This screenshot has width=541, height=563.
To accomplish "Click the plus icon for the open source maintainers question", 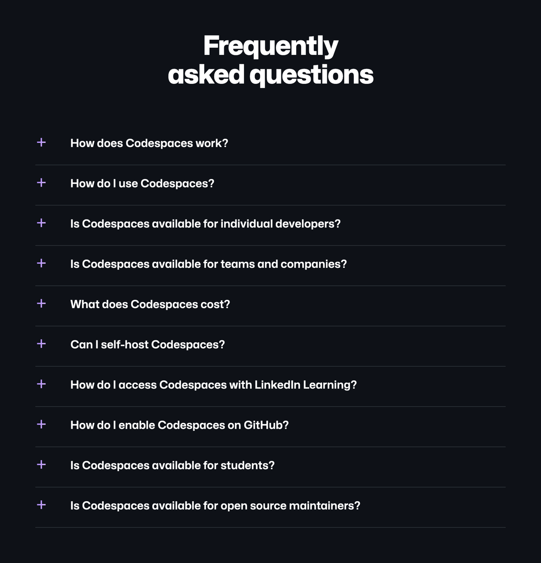I will [41, 505].
